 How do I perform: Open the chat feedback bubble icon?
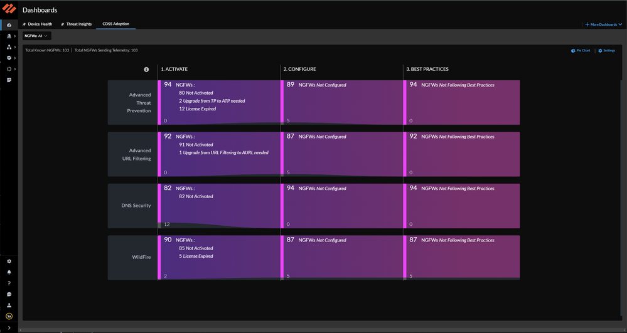pos(9,294)
